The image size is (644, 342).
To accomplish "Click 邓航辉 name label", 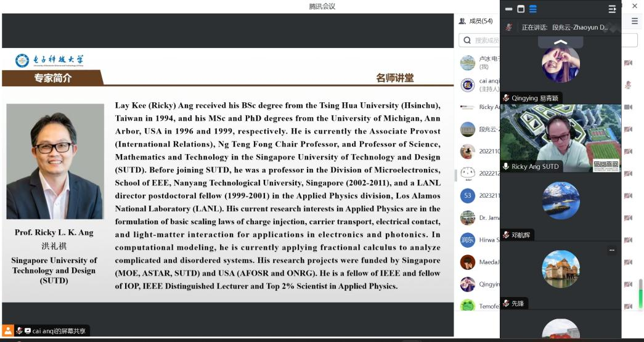I will click(x=520, y=235).
